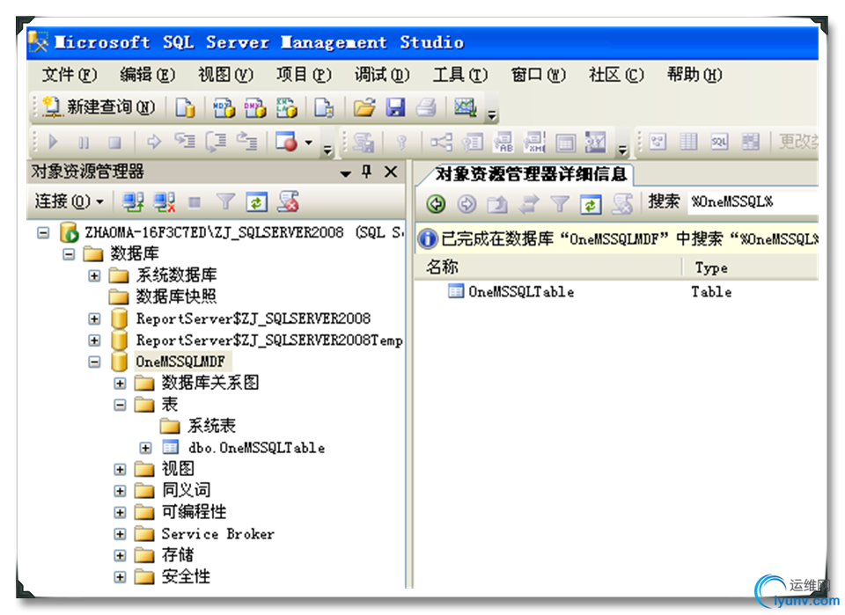Viewport: 845px width, 615px height.
Task: Collapse the OneMSSQLMDF database node
Action: click(x=94, y=362)
